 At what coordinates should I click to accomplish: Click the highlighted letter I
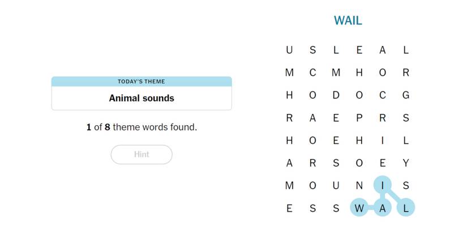pos(383,185)
